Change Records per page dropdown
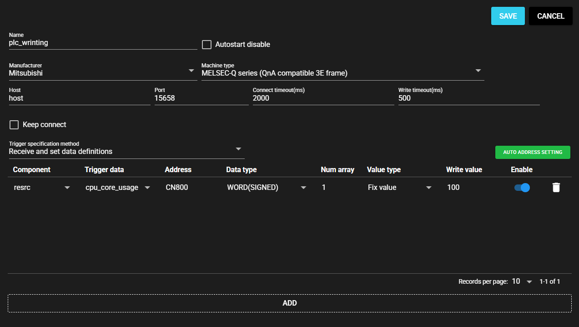The image size is (579, 327). [x=522, y=281]
